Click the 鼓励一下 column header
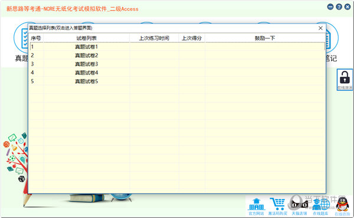 point(265,38)
